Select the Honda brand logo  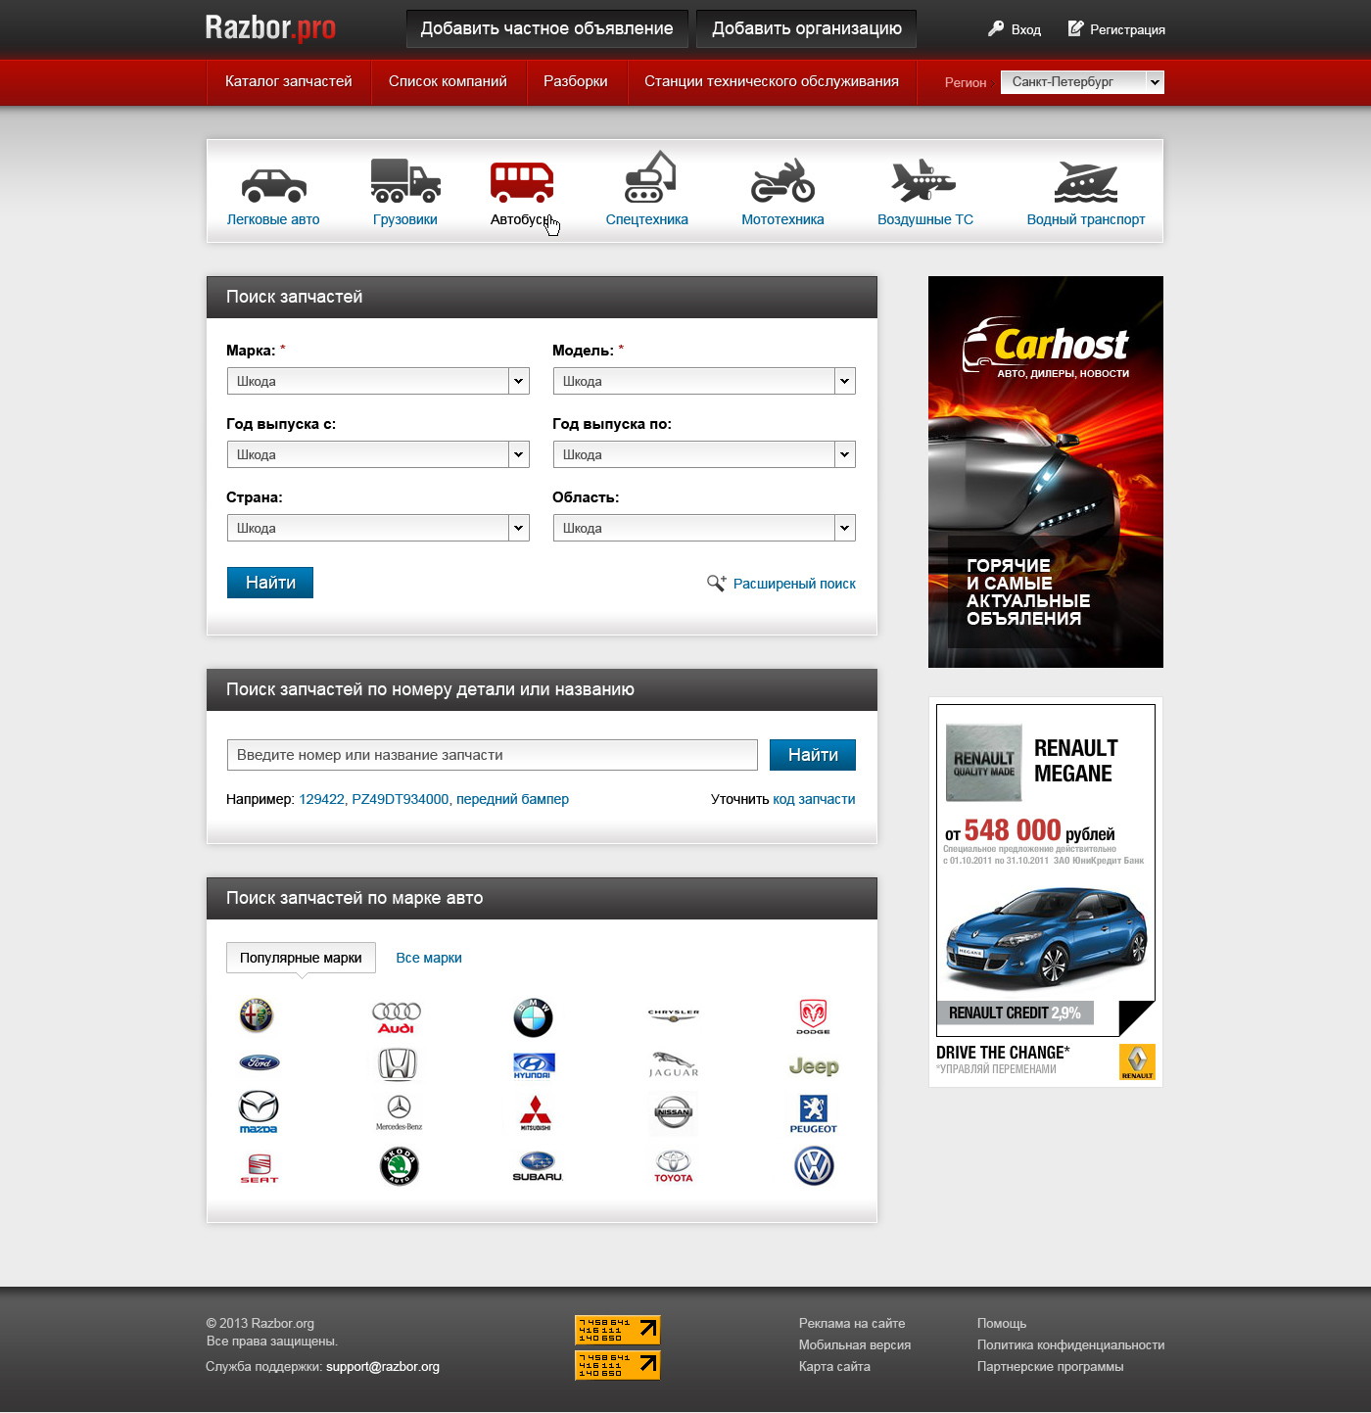click(398, 1063)
